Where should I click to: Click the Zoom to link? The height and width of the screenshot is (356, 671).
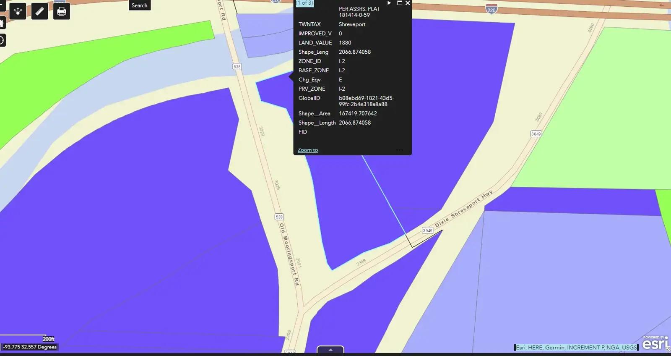(x=308, y=150)
